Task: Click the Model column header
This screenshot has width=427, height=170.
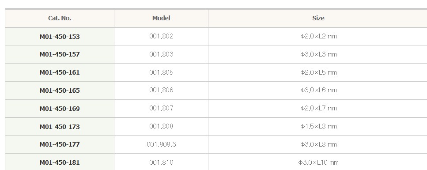Action: click(x=161, y=18)
